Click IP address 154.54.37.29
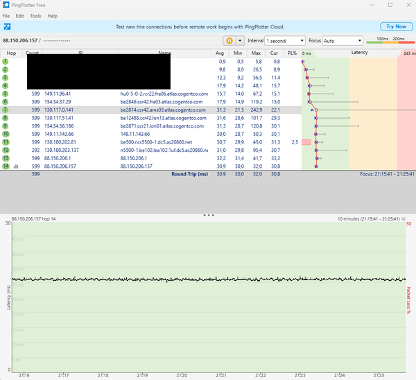 pos(58,102)
